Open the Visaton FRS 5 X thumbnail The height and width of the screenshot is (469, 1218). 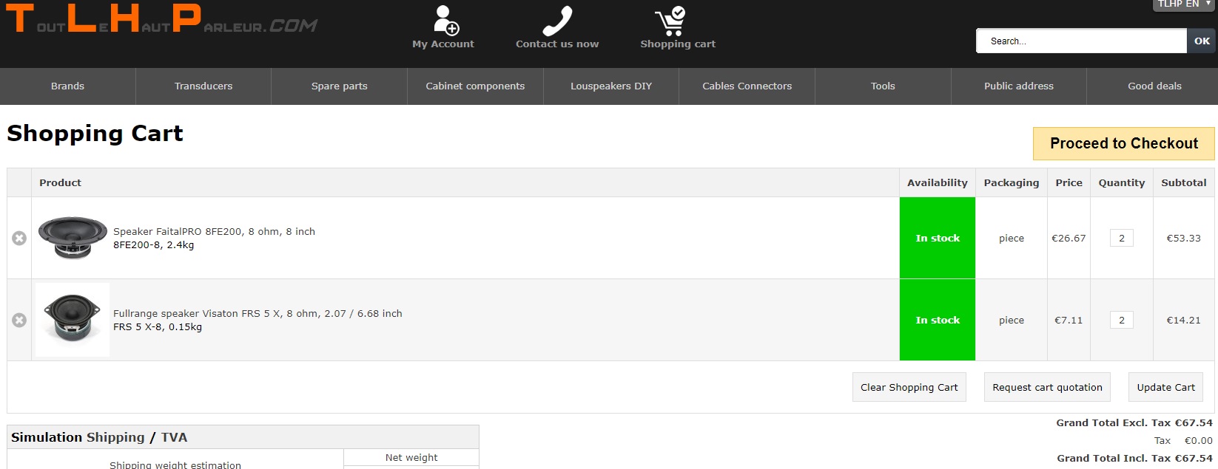click(x=73, y=320)
